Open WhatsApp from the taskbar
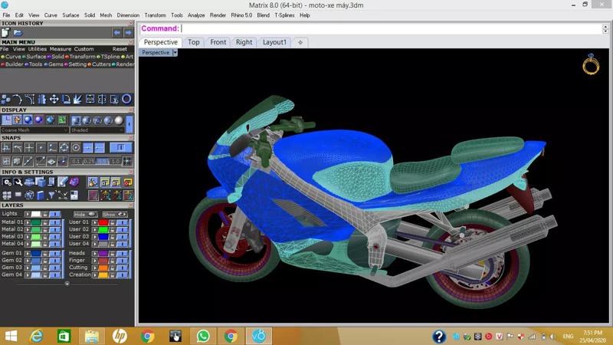Image resolution: width=613 pixels, height=345 pixels. 203,336
